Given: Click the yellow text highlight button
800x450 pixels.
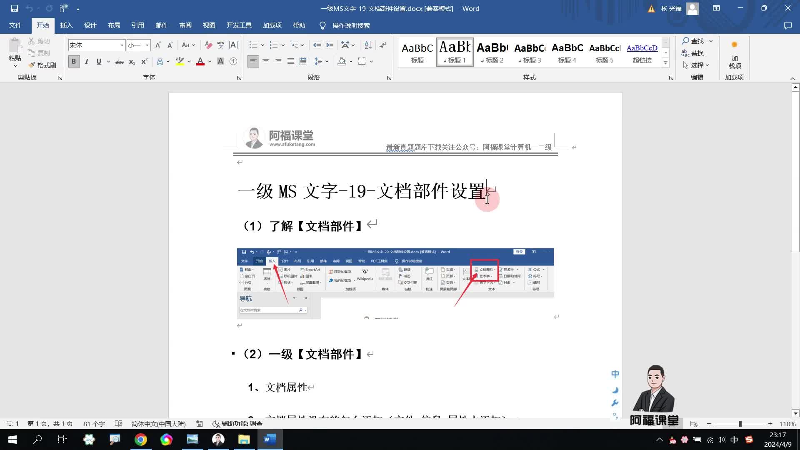Looking at the screenshot, I should [180, 62].
